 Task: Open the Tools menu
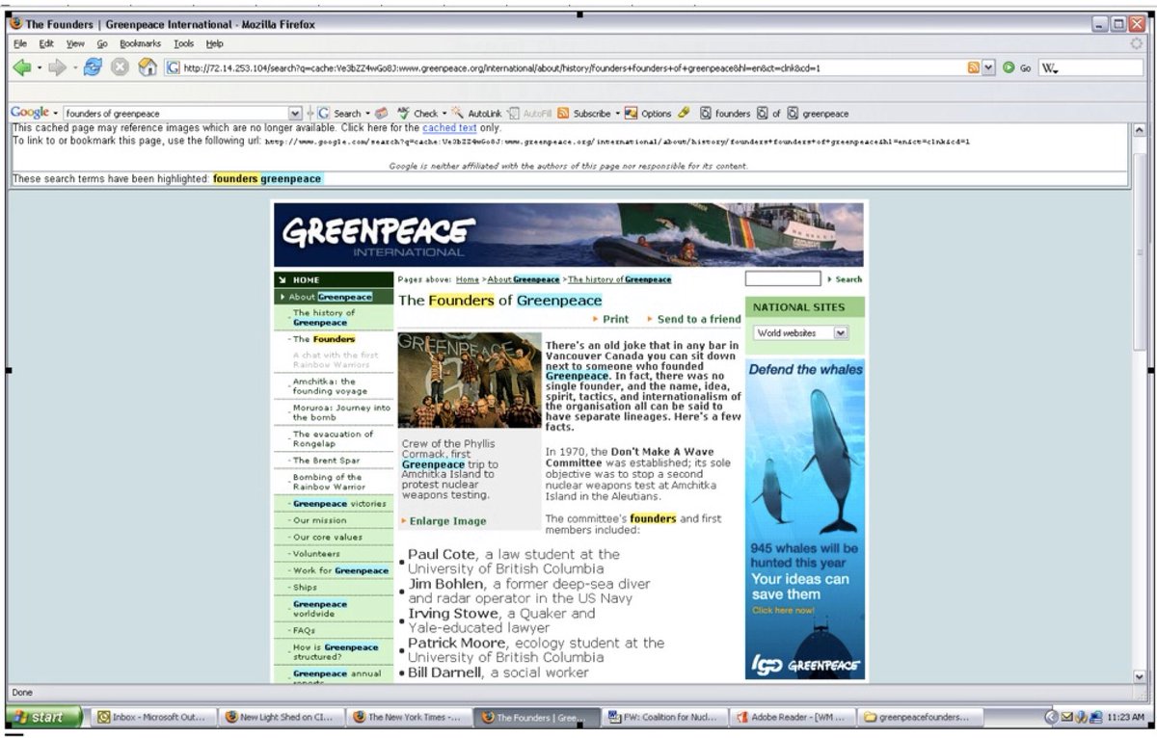pos(183,43)
